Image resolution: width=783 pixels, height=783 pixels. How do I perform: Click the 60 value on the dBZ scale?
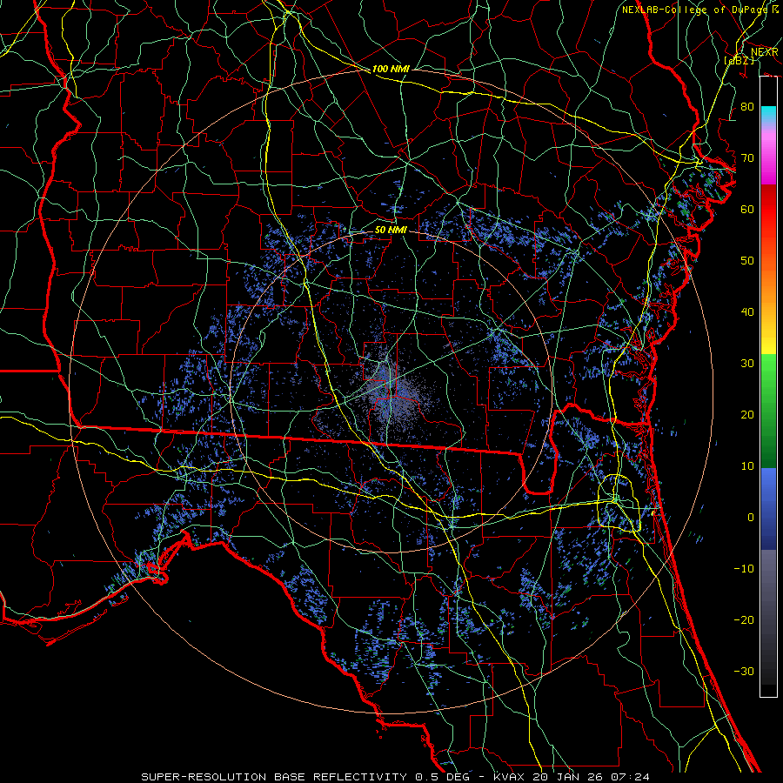click(747, 209)
